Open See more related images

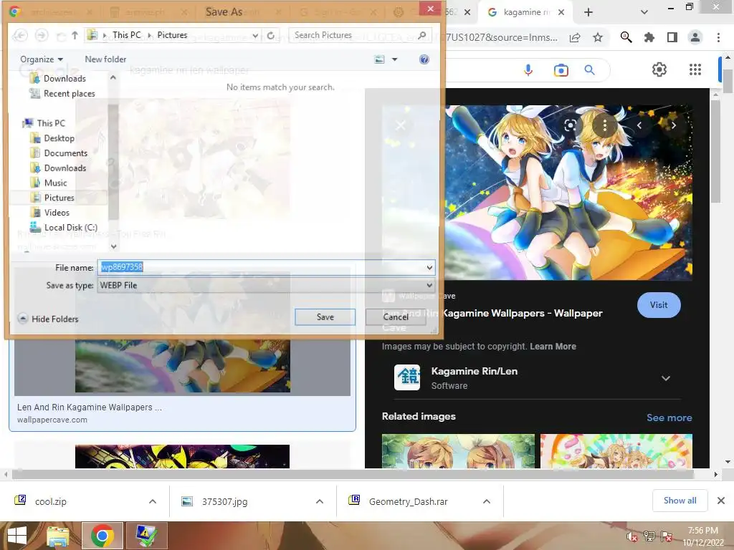(x=669, y=418)
